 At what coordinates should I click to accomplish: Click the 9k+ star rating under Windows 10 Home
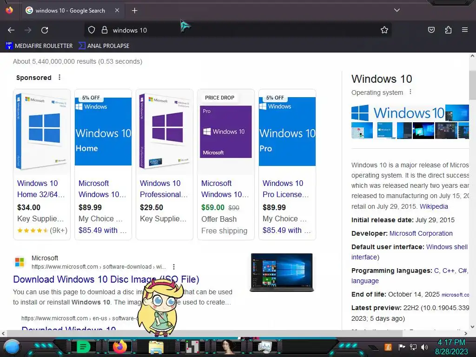point(42,230)
